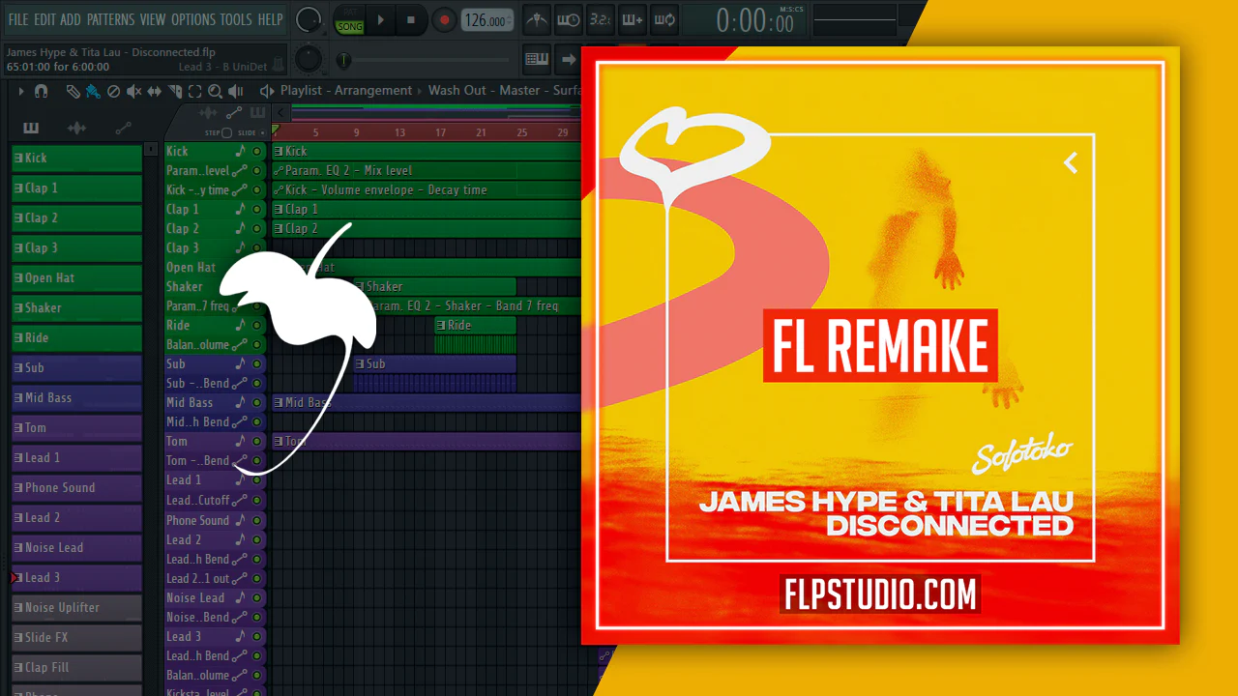The height and width of the screenshot is (696, 1238).
Task: Show automation clips in picker panel
Action: click(123, 128)
